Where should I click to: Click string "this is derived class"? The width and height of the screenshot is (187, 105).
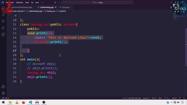(x=68, y=38)
